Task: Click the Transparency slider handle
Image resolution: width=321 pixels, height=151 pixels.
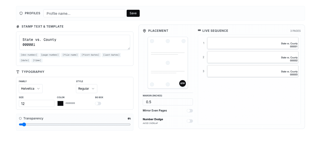Action: coord(24,124)
